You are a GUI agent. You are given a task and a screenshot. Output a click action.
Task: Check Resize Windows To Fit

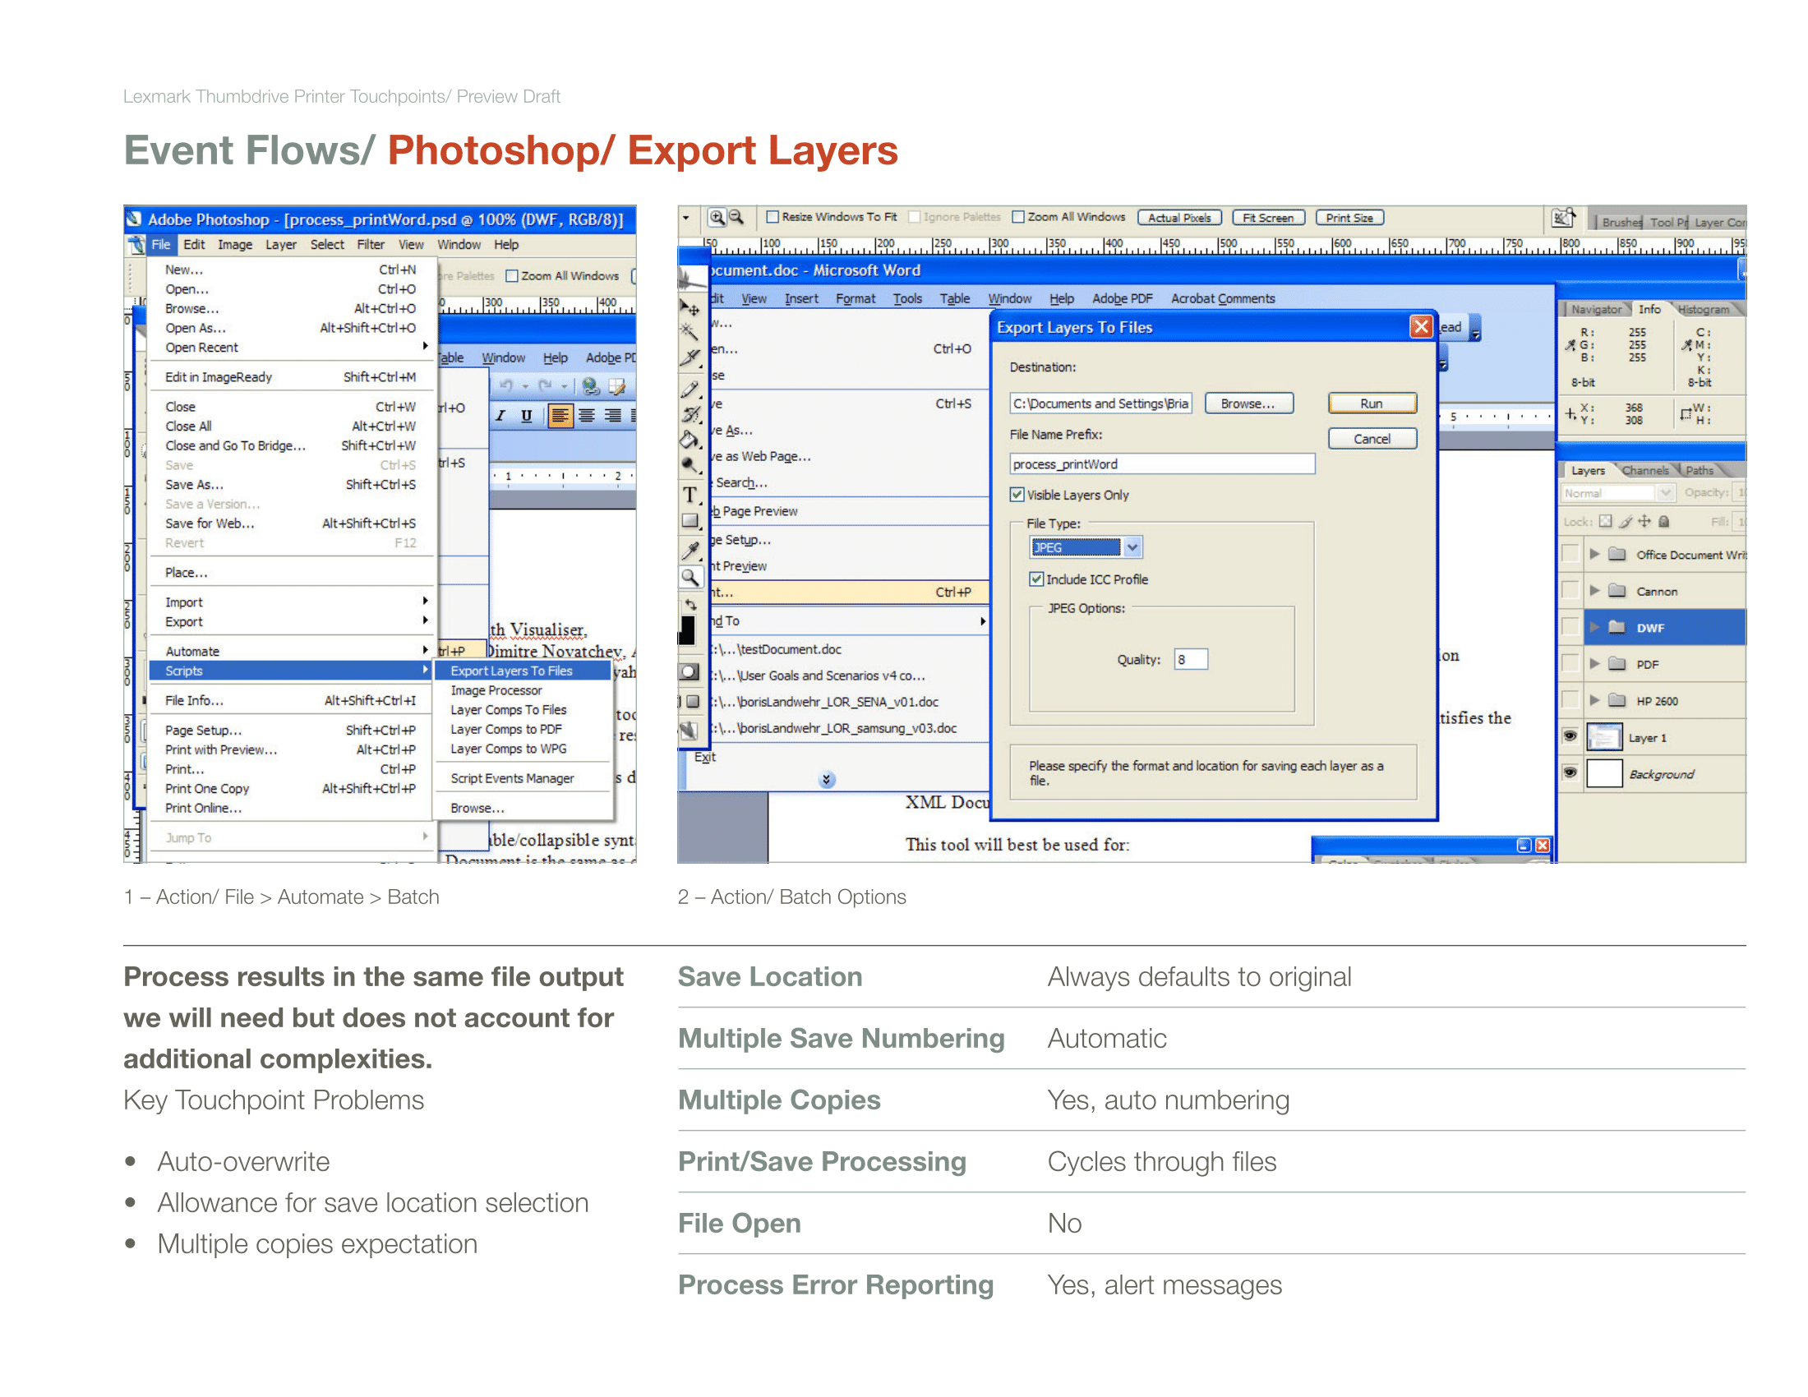(x=773, y=217)
